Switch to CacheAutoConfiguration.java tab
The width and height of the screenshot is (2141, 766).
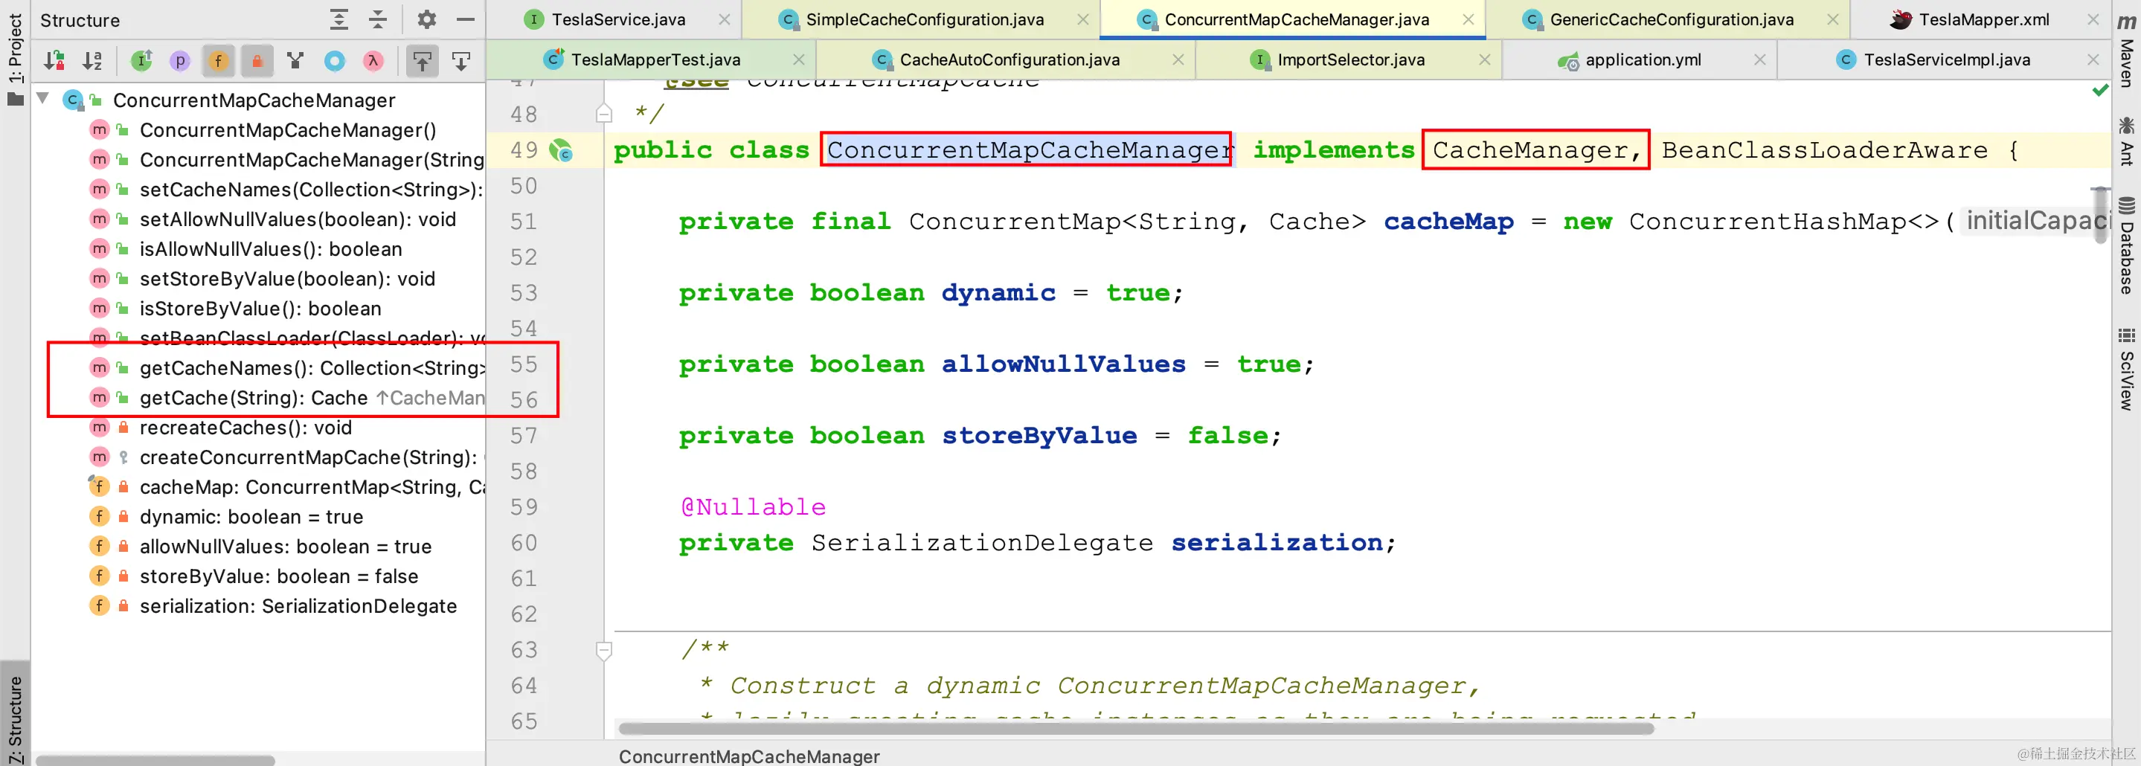(x=1009, y=59)
